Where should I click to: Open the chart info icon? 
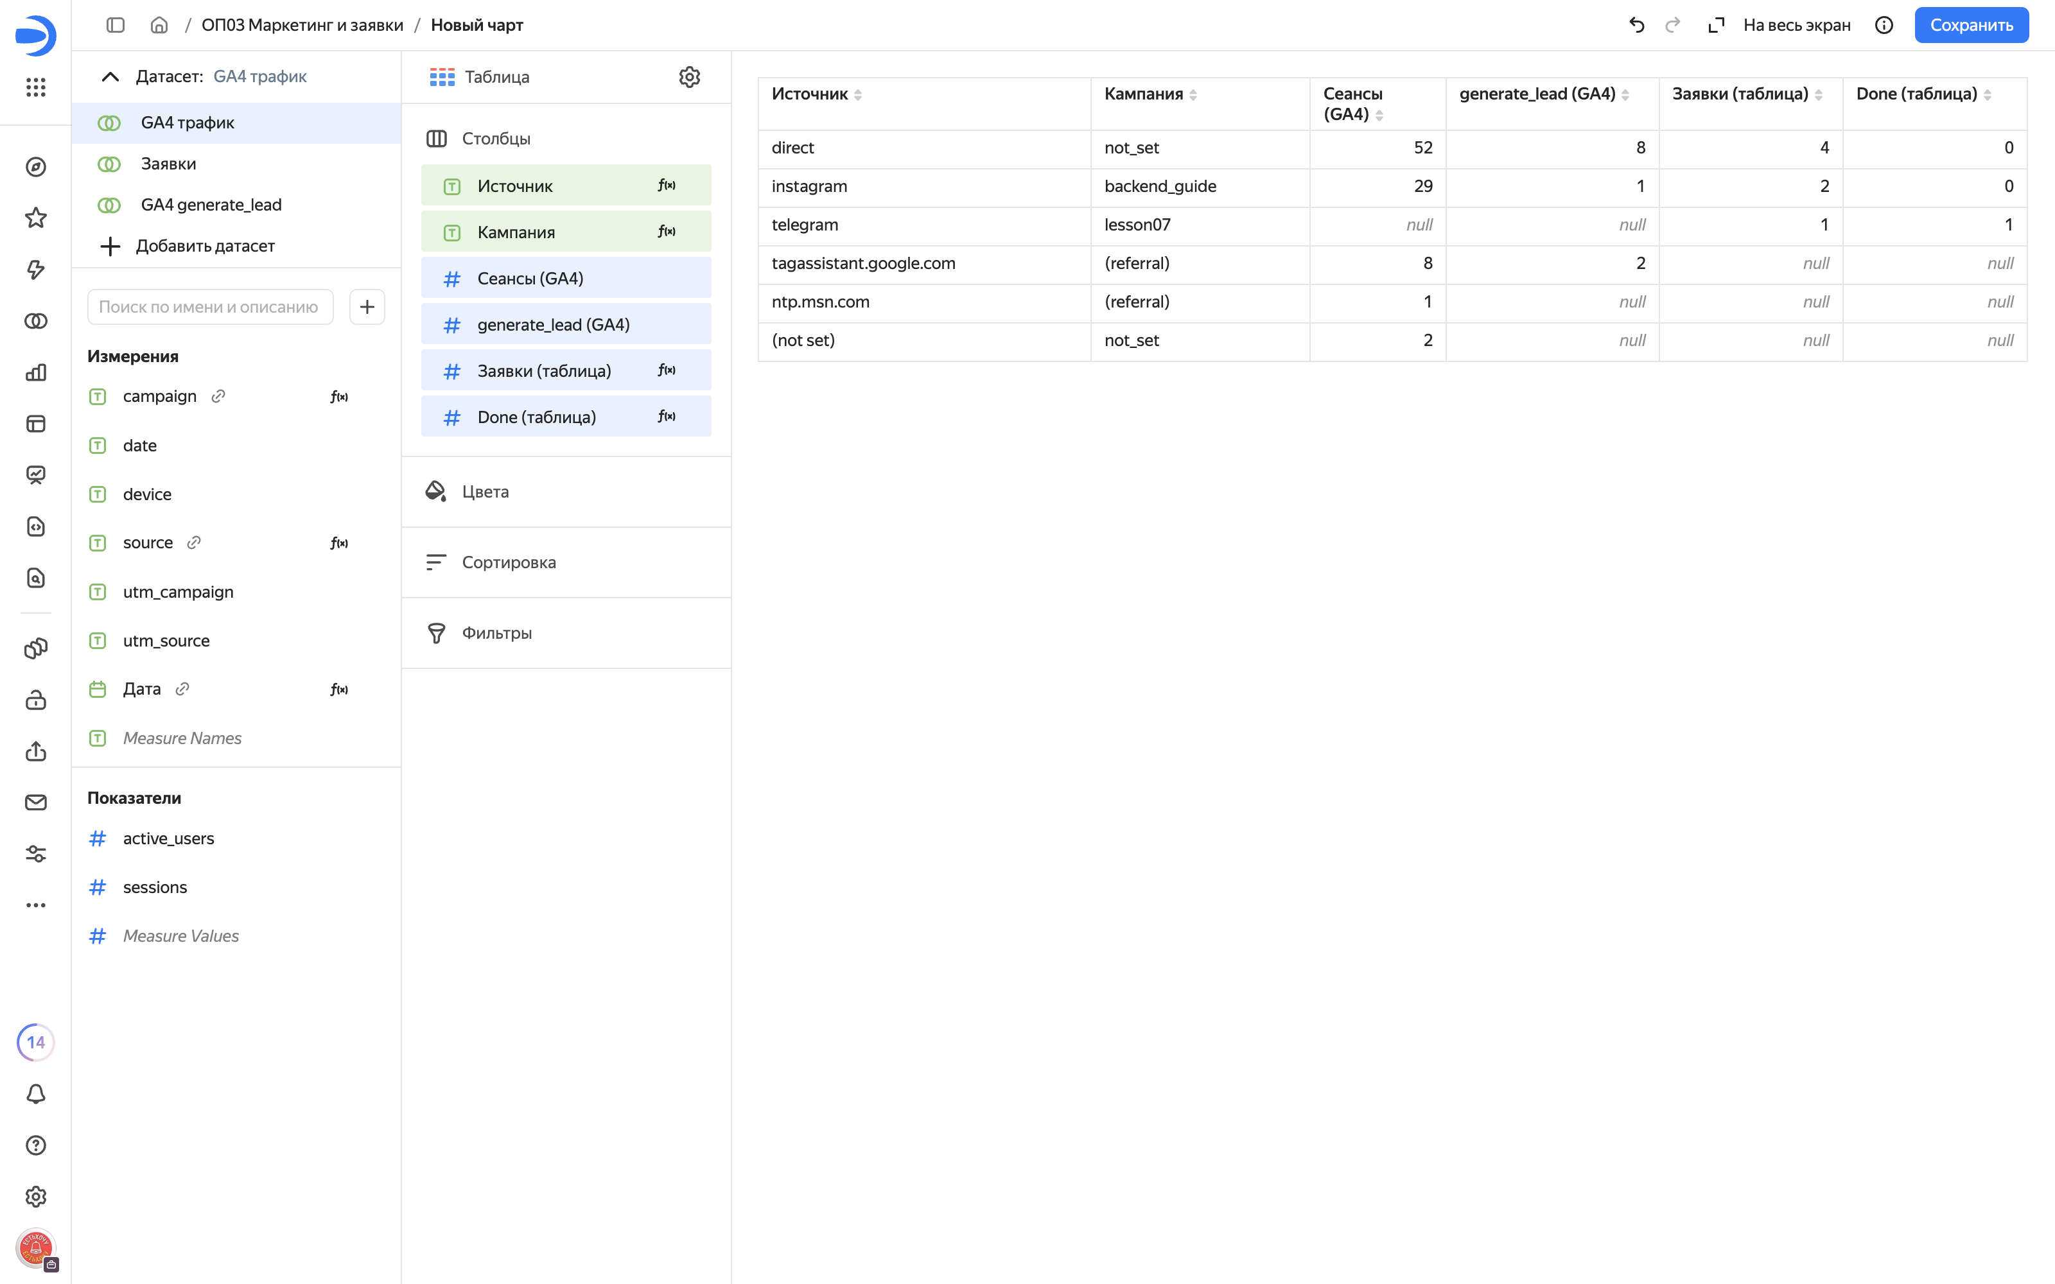(x=1884, y=26)
